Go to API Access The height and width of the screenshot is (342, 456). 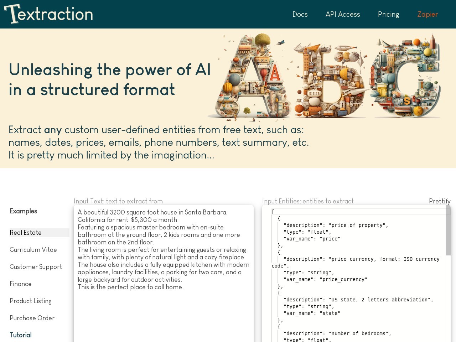pos(343,14)
